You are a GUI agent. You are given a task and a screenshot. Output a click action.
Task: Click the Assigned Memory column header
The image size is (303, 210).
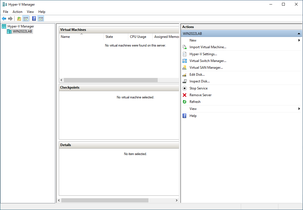coord(166,36)
